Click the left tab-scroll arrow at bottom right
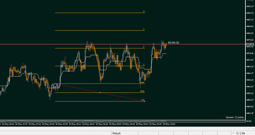This screenshot has width=255, height=135. [x=249, y=129]
